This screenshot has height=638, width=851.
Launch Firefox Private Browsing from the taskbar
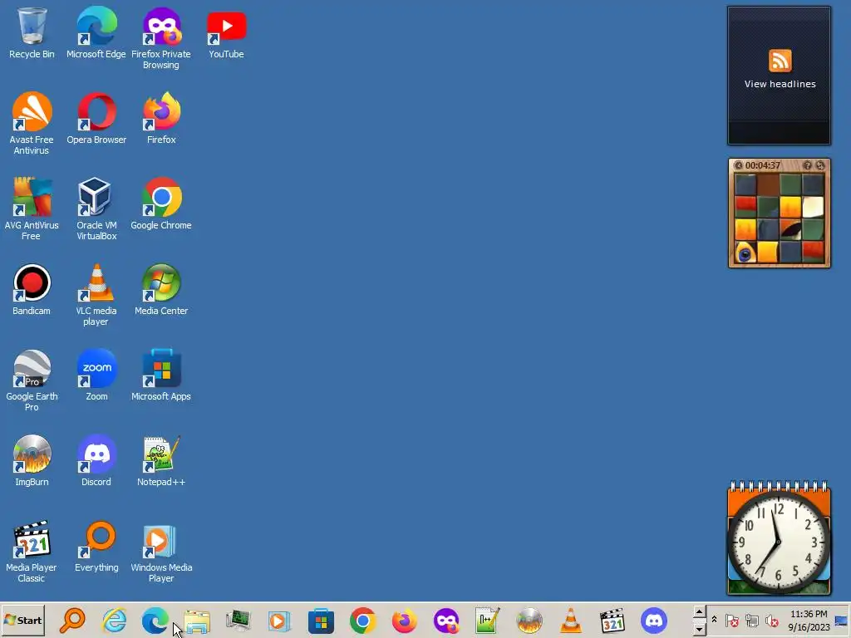click(446, 621)
